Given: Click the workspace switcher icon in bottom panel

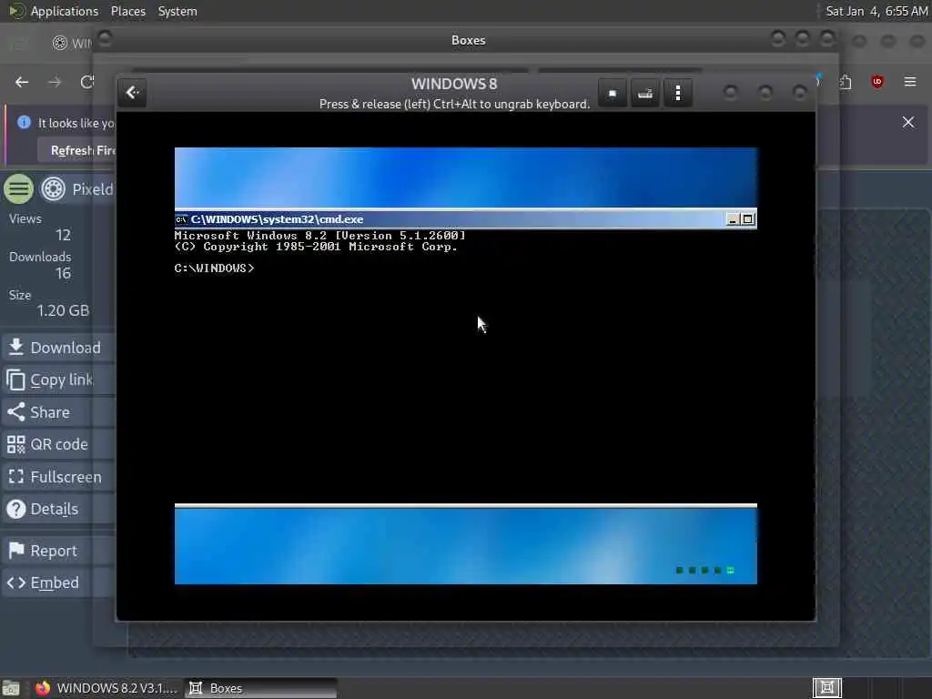Looking at the screenshot, I should pyautogui.click(x=826, y=688).
